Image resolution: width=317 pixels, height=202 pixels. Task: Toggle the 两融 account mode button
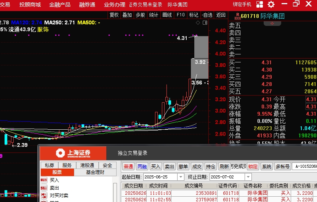[x=142, y=167]
